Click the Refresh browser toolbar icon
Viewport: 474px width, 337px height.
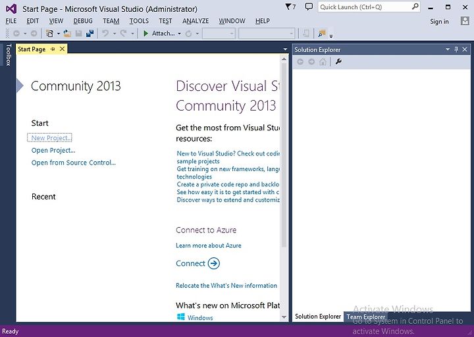[189, 34]
